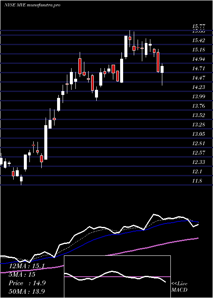
Task: Click the 13.05 price axis label
Action: 199,134
